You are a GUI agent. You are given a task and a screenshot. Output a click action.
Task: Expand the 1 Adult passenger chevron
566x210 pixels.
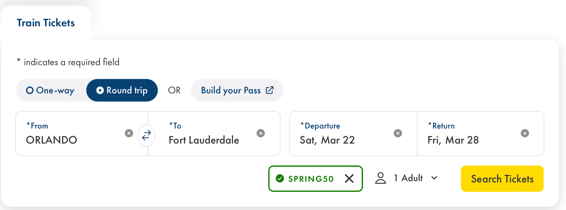[434, 178]
